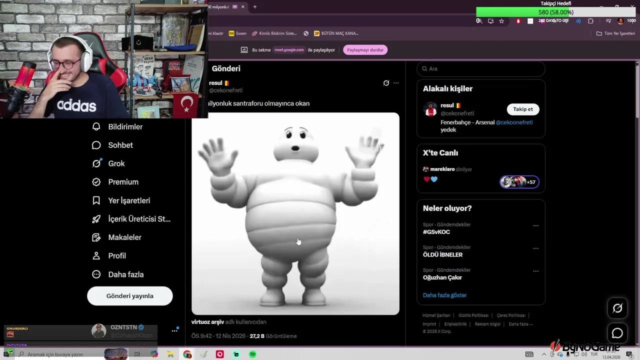This screenshot has width=640, height=360.
Task: Click the +57 listeners avatars pill
Action: tap(519, 182)
